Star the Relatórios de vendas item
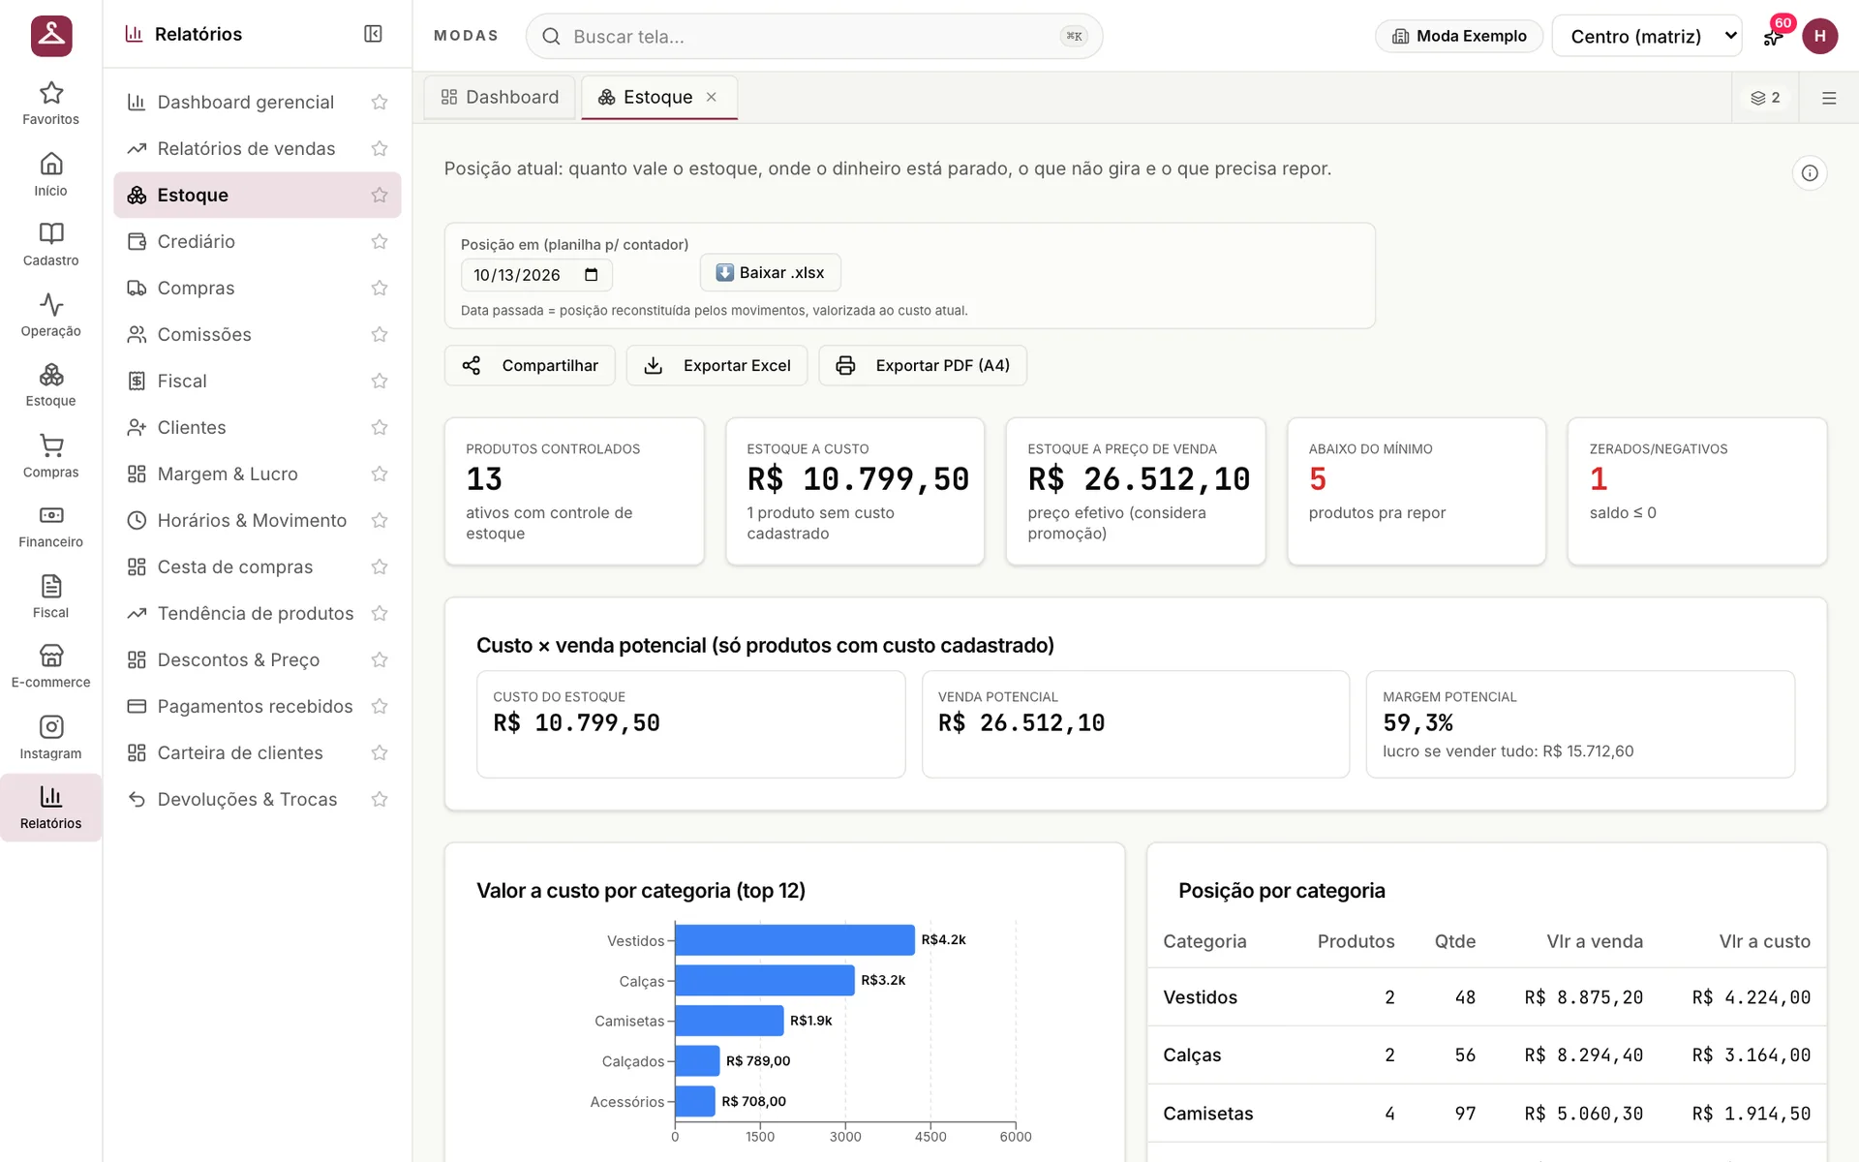Viewport: 1859px width, 1162px height. [x=380, y=148]
